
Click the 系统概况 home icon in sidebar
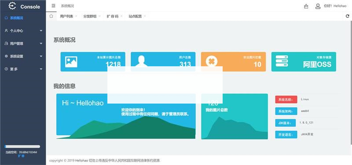tap(6, 18)
